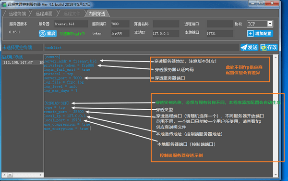The image size is (288, 181).
Task: Click the 服务器 field containing freenat.bid
Action: [x=71, y=24]
